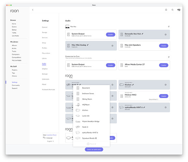The width and height of the screenshot is (188, 162).
Task: Open TIDAL in sidebar
Action: 14,33
